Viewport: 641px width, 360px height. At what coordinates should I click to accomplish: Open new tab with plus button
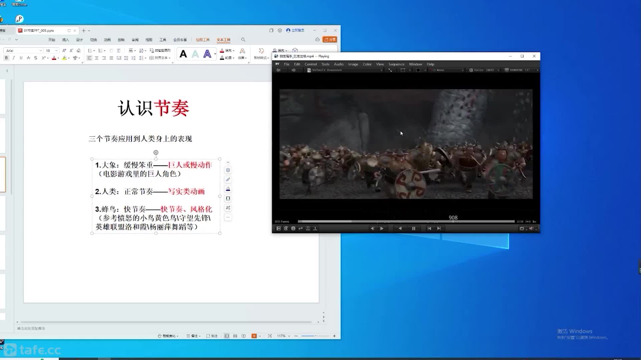coord(83,31)
